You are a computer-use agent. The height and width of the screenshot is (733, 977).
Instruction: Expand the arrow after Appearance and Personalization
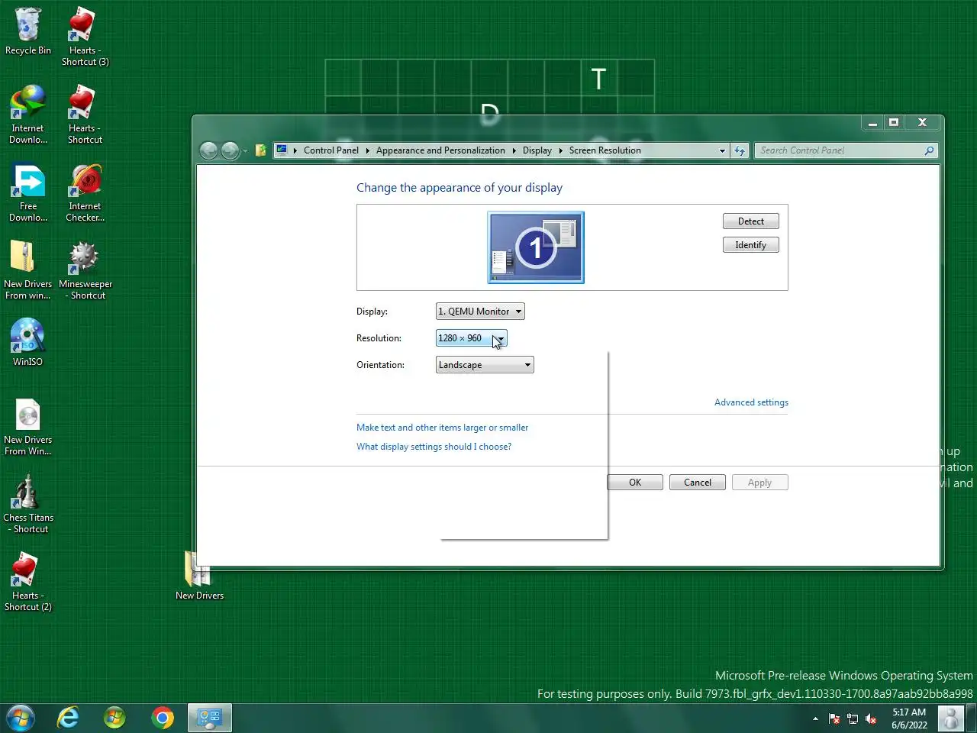tap(514, 150)
